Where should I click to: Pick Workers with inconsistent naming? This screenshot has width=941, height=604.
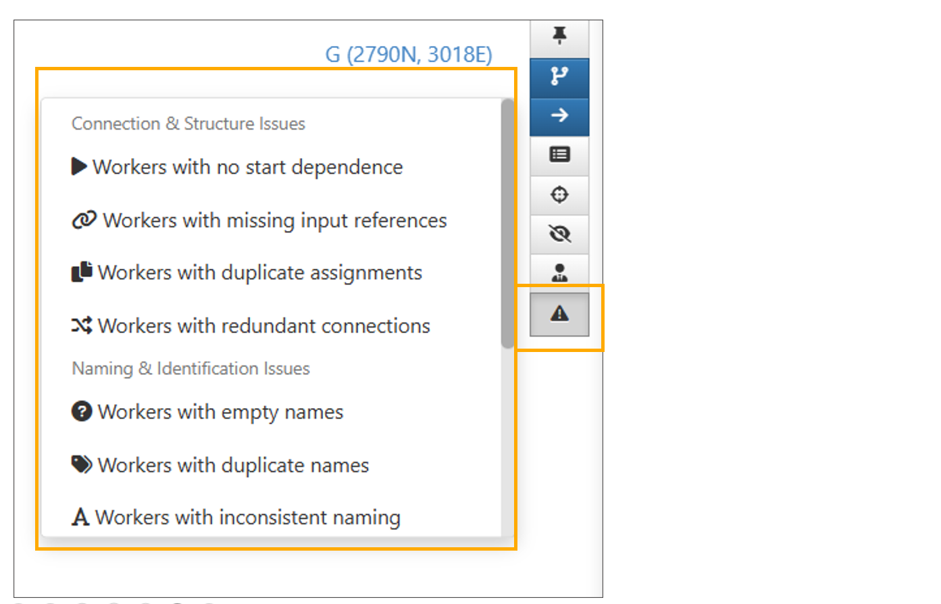coord(247,518)
